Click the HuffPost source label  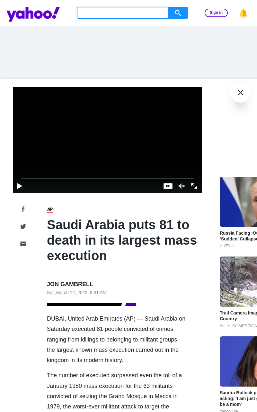tap(227, 246)
